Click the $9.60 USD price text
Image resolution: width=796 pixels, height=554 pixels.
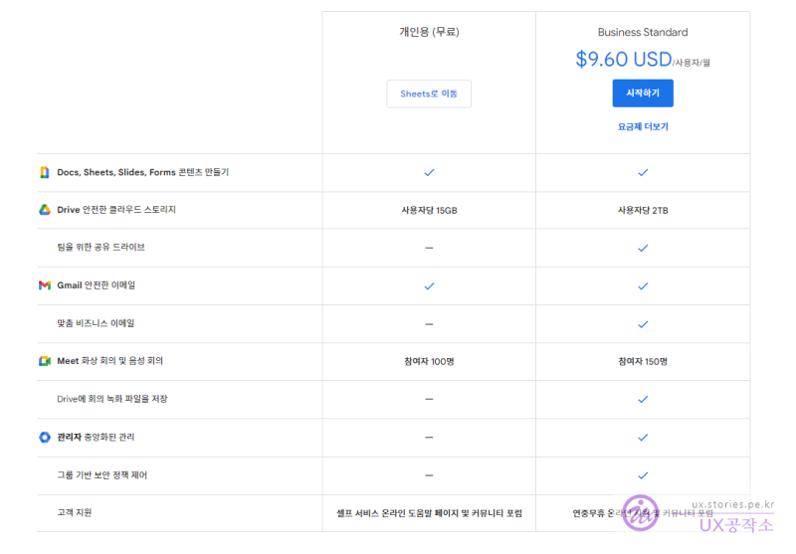[x=624, y=60]
